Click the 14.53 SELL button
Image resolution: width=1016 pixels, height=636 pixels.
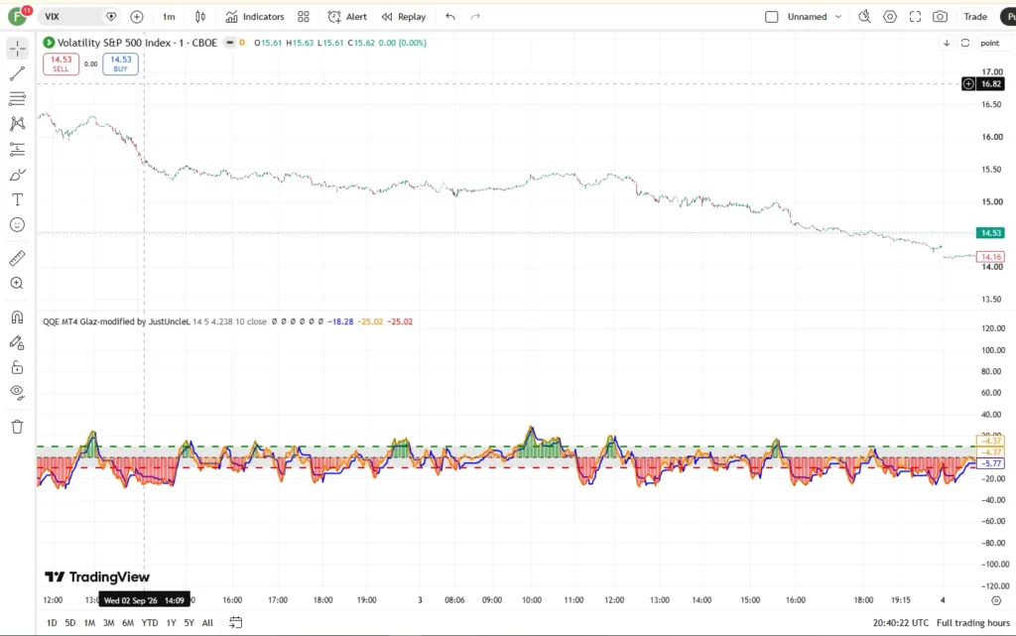pos(61,64)
